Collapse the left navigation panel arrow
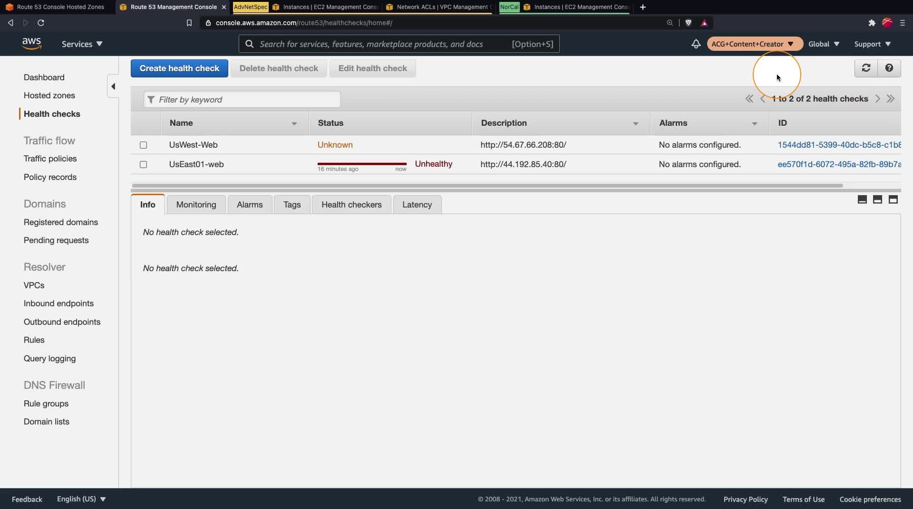Image resolution: width=913 pixels, height=509 pixels. coord(113,86)
